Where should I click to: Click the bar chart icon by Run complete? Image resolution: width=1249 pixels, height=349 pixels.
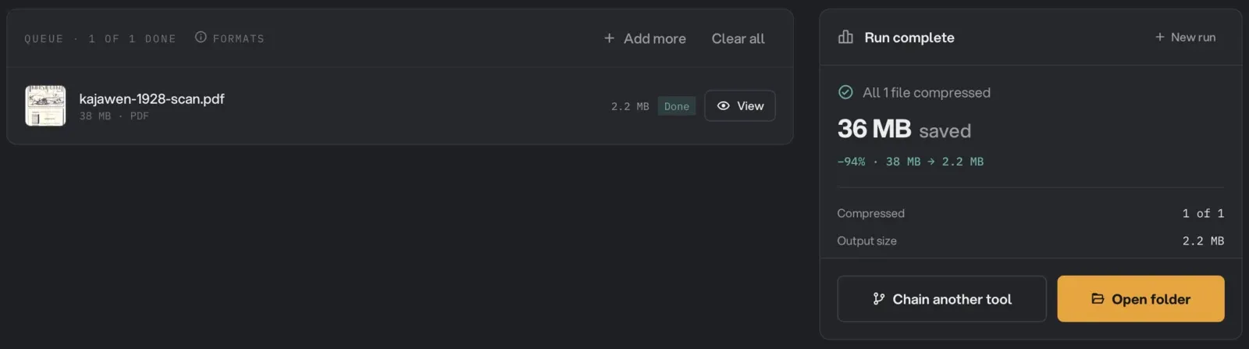coord(845,37)
